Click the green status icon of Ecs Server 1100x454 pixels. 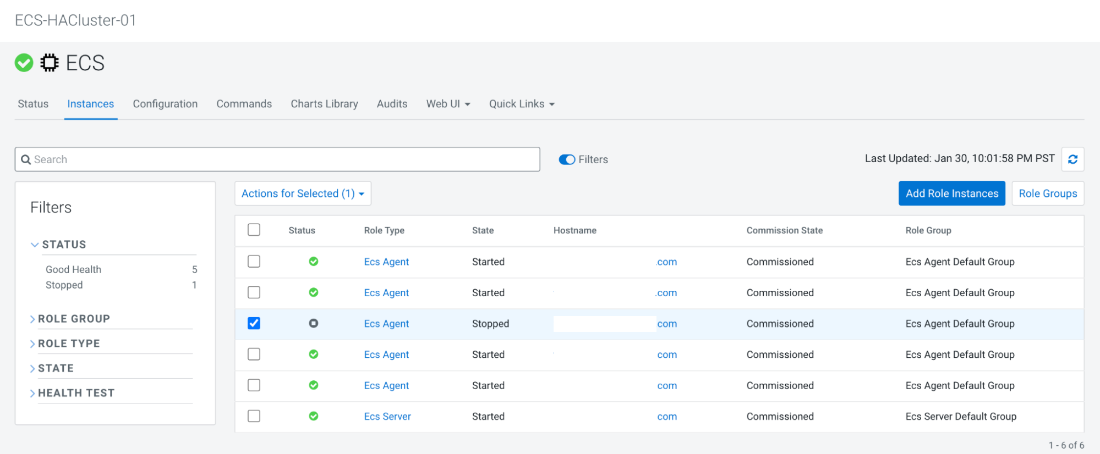tap(313, 416)
